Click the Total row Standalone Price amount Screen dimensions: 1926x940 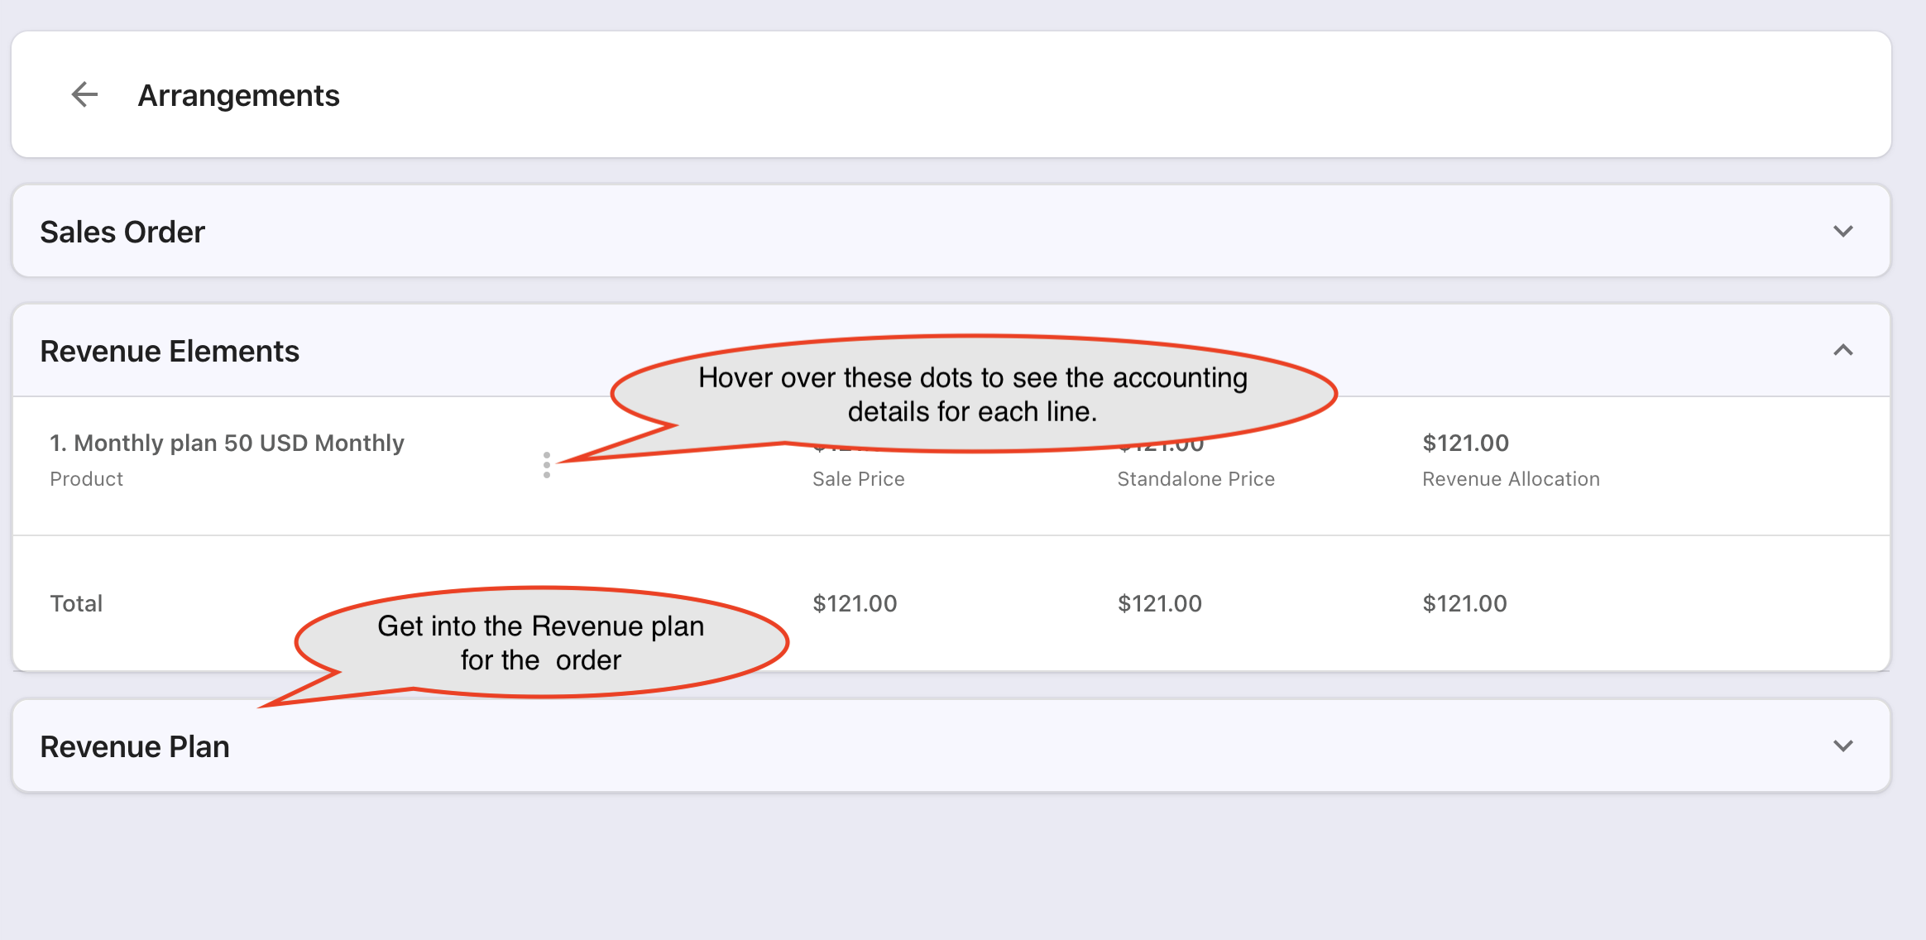coord(1159,604)
